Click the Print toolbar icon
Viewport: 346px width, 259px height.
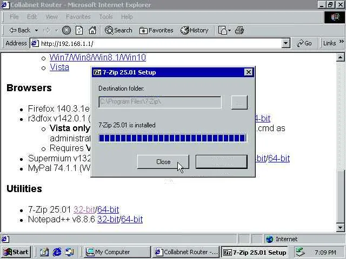(239, 30)
